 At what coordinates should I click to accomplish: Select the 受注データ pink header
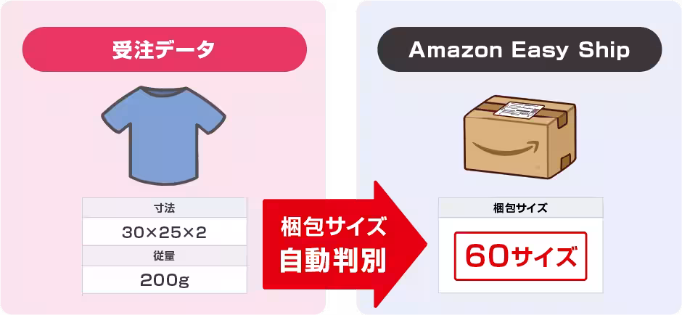(165, 49)
